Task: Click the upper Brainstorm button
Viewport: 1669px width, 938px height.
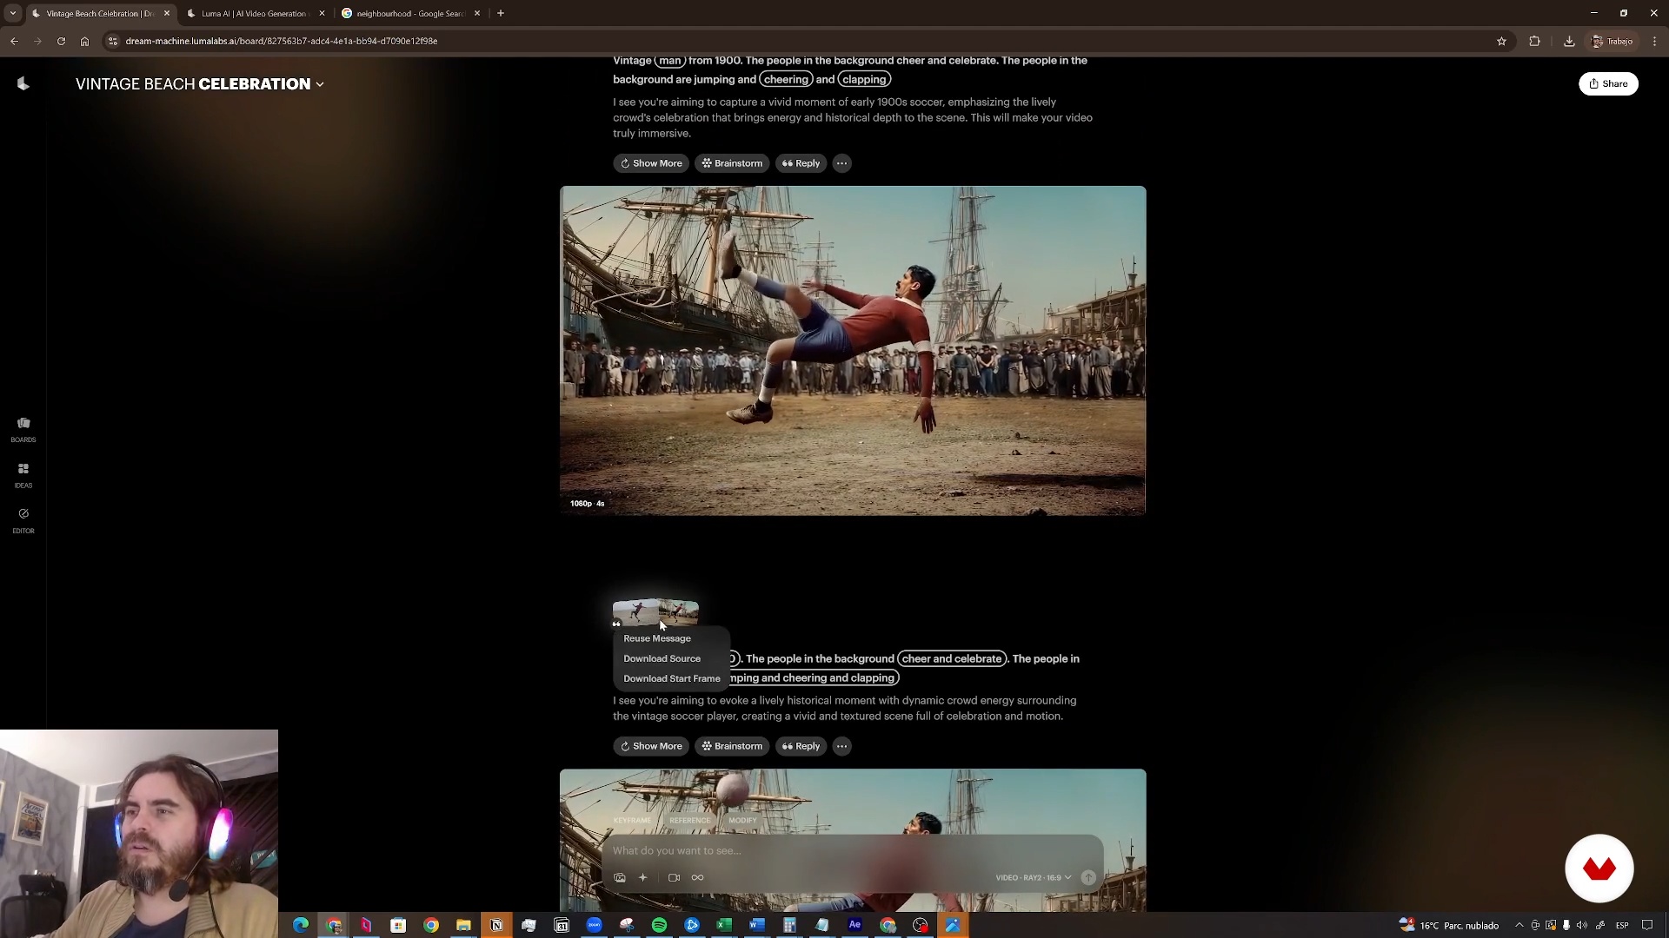Action: (x=732, y=163)
